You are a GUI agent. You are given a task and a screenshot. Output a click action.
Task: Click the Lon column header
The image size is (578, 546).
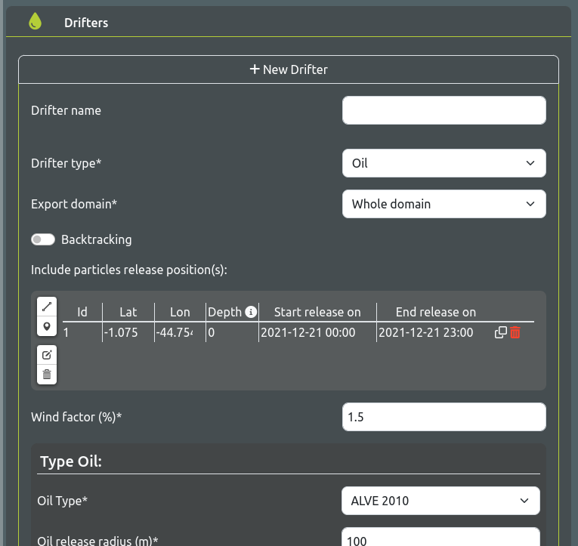180,312
